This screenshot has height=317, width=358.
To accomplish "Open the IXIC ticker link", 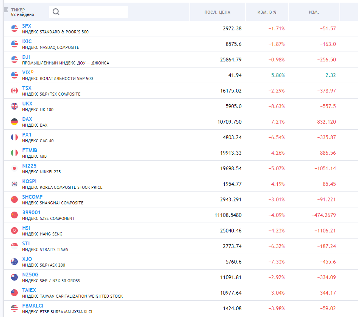I will [27, 41].
